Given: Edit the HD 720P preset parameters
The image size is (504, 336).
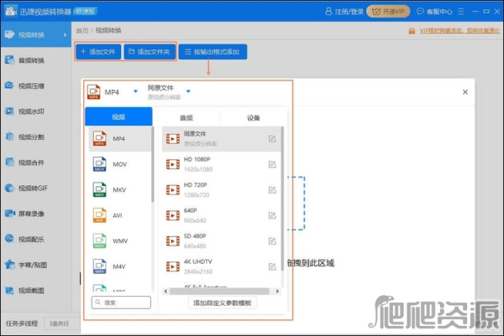Looking at the screenshot, I should [x=272, y=190].
